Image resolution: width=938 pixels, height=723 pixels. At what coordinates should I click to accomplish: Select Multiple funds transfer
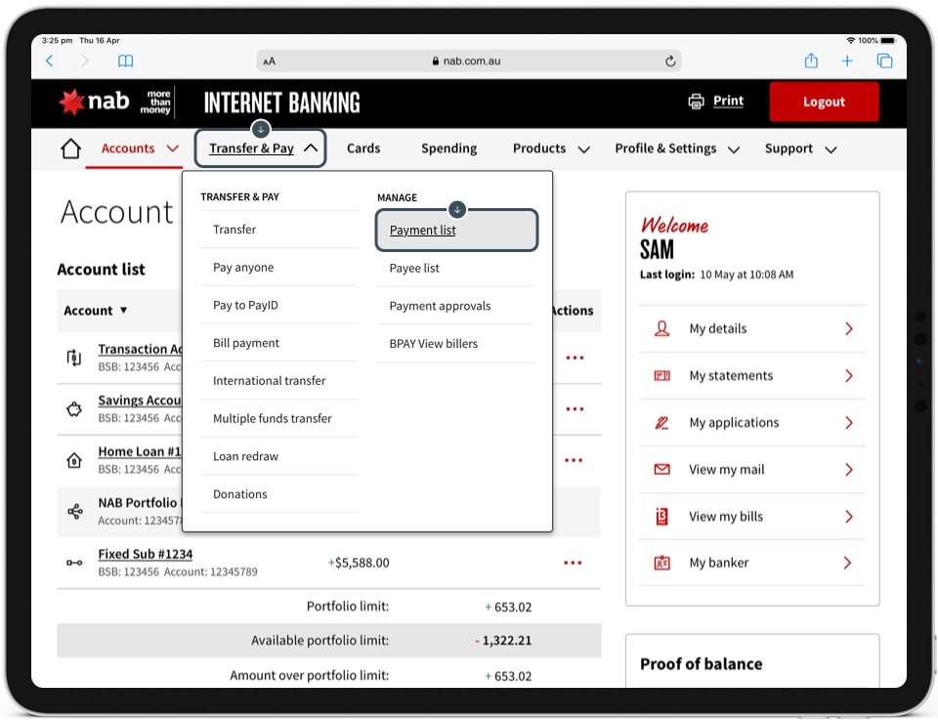pos(278,418)
